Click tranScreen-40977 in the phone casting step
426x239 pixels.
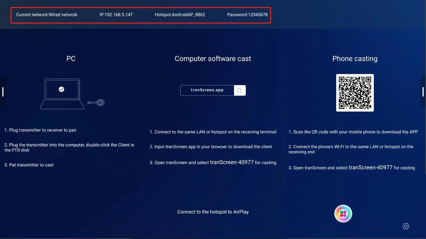pos(371,167)
